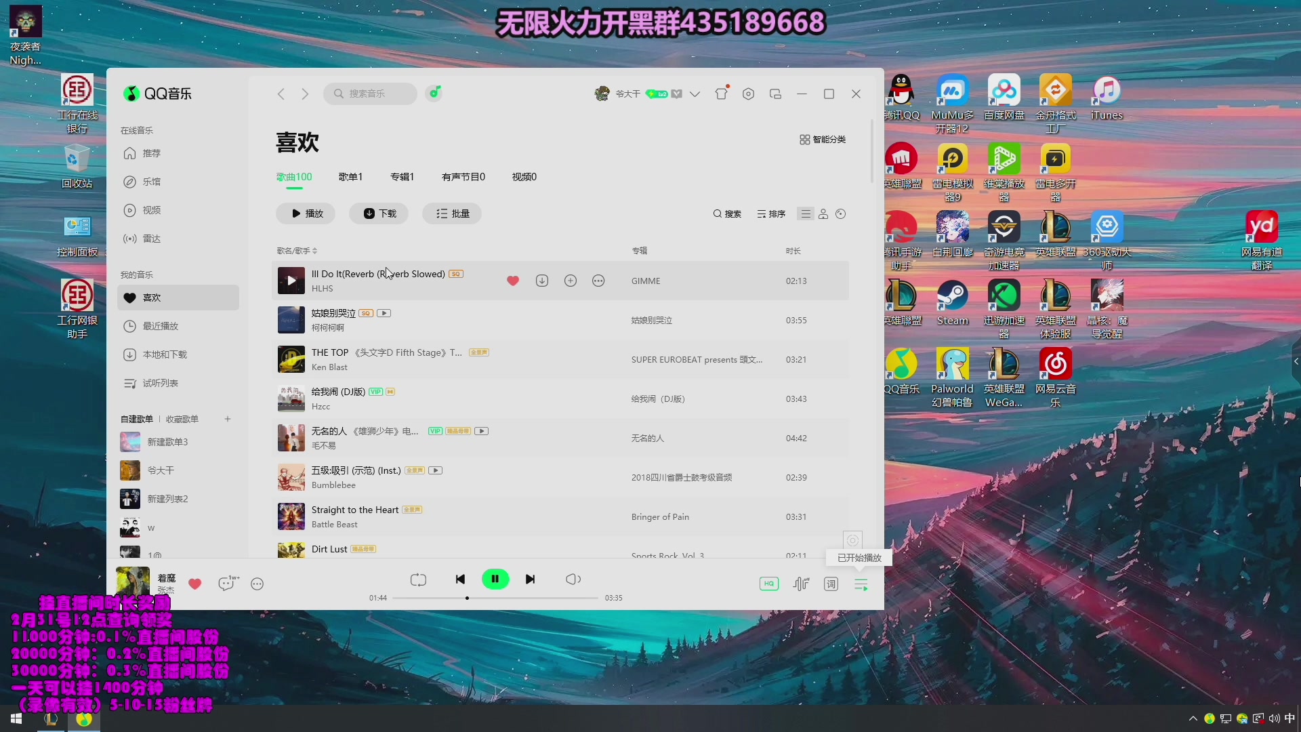Open 最近播放 in the sidebar
Image resolution: width=1301 pixels, height=732 pixels.
pos(178,326)
